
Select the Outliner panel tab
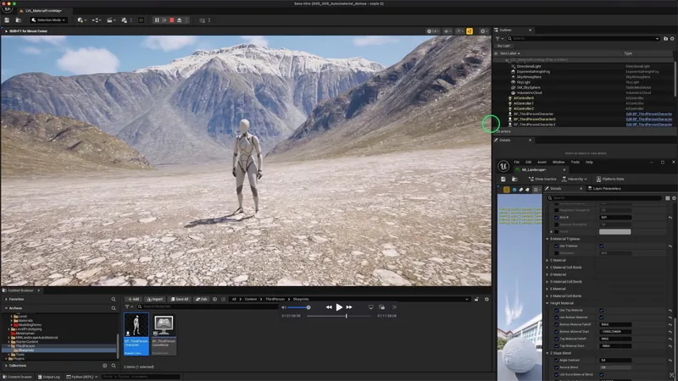514,30
